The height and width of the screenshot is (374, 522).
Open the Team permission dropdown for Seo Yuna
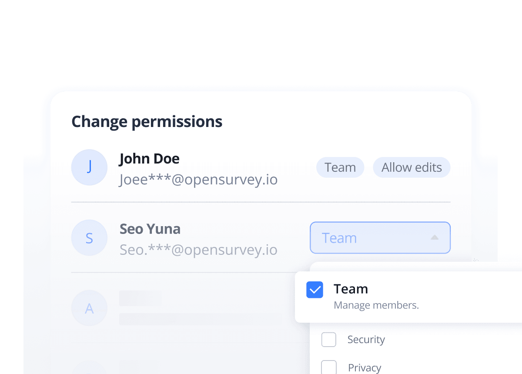pos(380,237)
